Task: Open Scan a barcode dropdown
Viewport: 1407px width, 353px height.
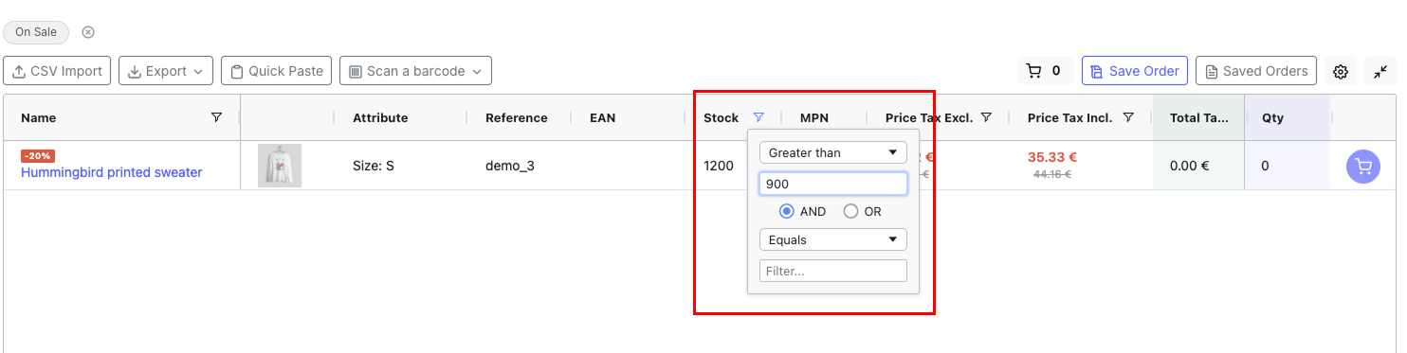Action: [415, 71]
